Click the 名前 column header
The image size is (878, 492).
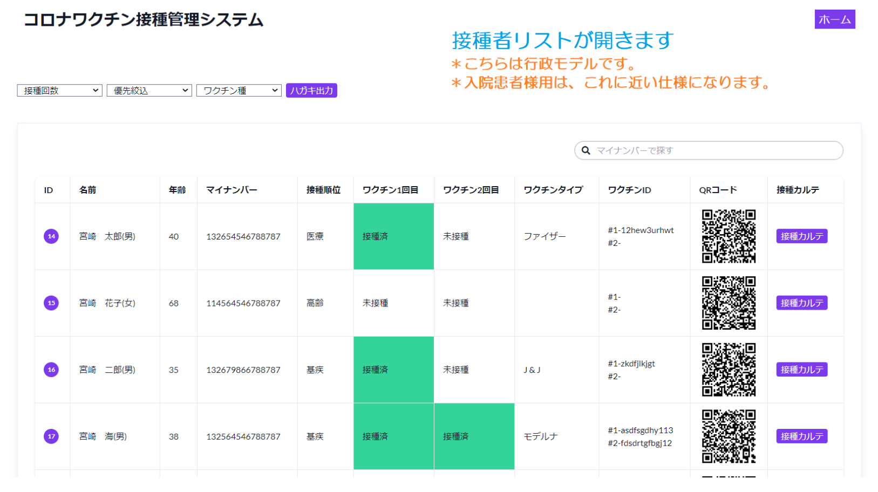[x=87, y=190]
